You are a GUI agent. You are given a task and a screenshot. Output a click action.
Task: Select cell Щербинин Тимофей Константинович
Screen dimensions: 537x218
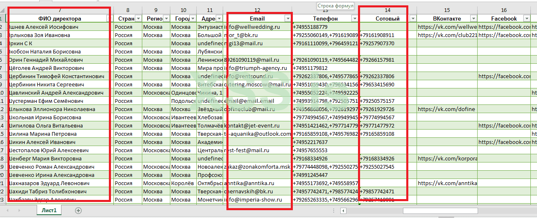[x=60, y=76]
